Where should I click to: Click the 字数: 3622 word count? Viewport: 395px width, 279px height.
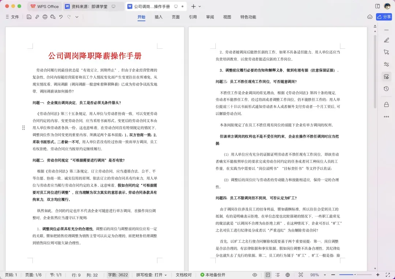(x=118, y=275)
